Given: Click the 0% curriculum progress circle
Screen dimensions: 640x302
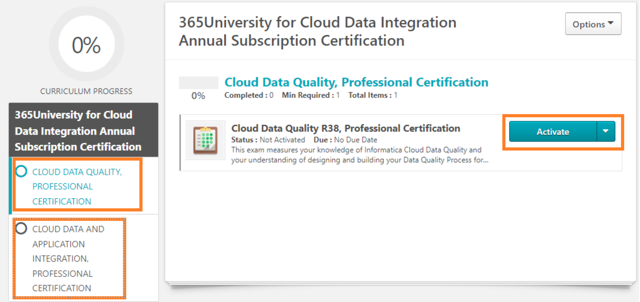Looking at the screenshot, I should 87,44.
